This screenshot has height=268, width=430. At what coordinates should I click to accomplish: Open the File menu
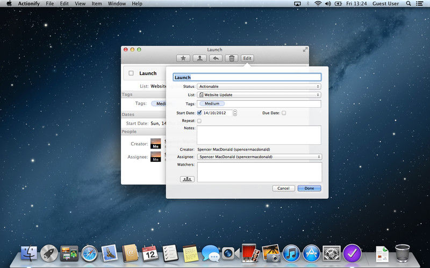(x=49, y=4)
